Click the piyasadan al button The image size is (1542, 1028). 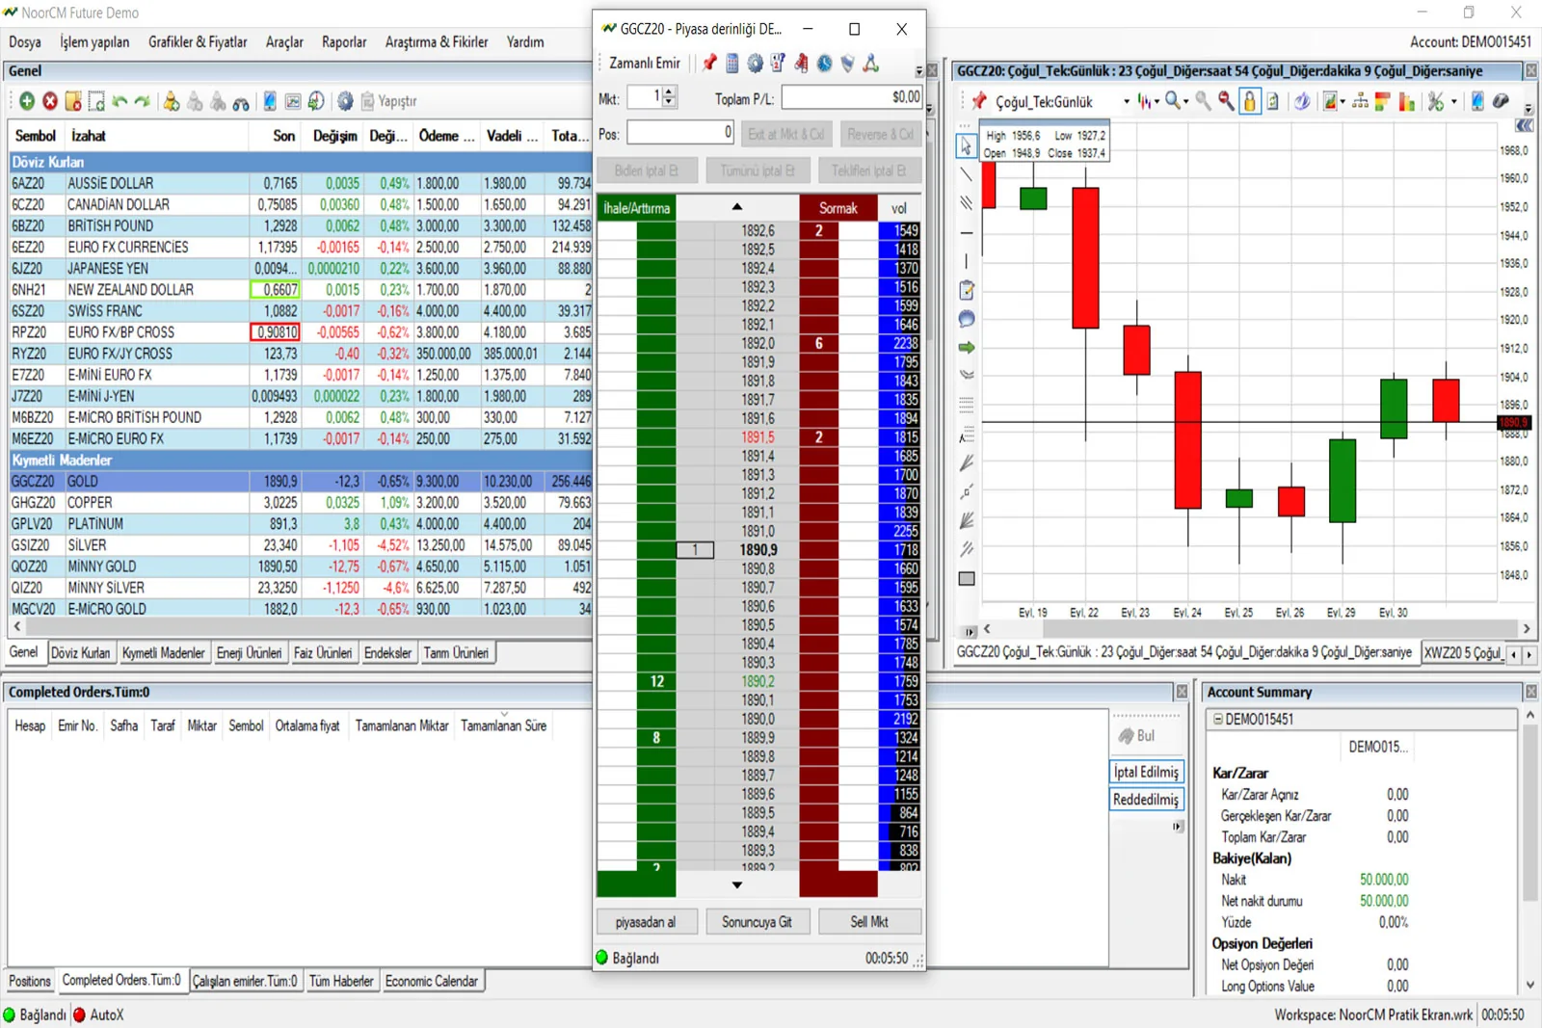(x=645, y=922)
